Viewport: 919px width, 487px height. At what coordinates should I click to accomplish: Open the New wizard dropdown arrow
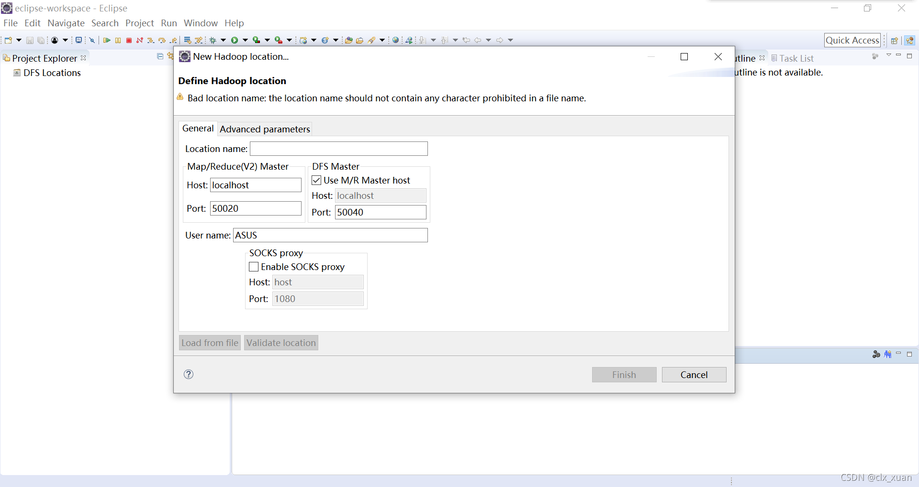click(19, 40)
